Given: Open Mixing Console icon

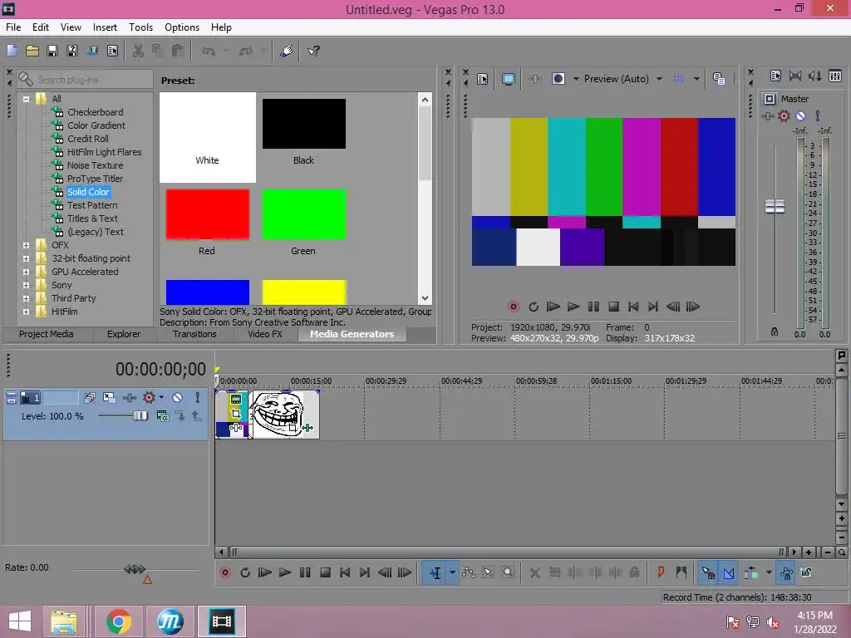Looking at the screenshot, I should pyautogui.click(x=835, y=76).
